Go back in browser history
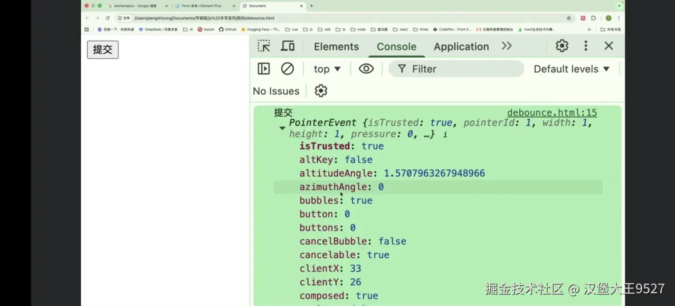The width and height of the screenshot is (675, 306). [87, 18]
